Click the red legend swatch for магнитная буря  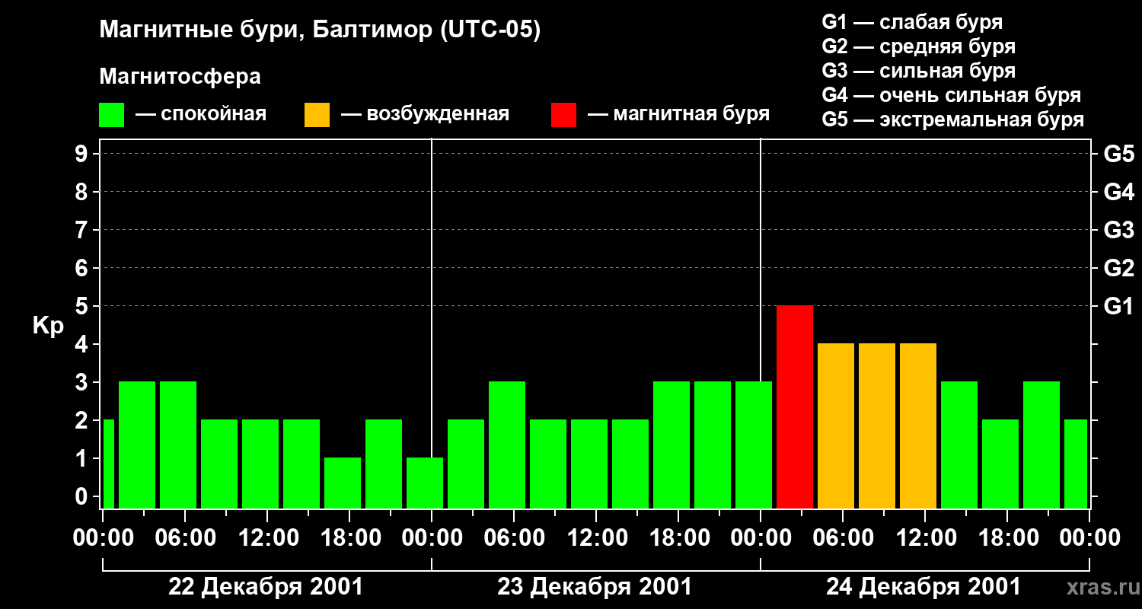pyautogui.click(x=564, y=115)
